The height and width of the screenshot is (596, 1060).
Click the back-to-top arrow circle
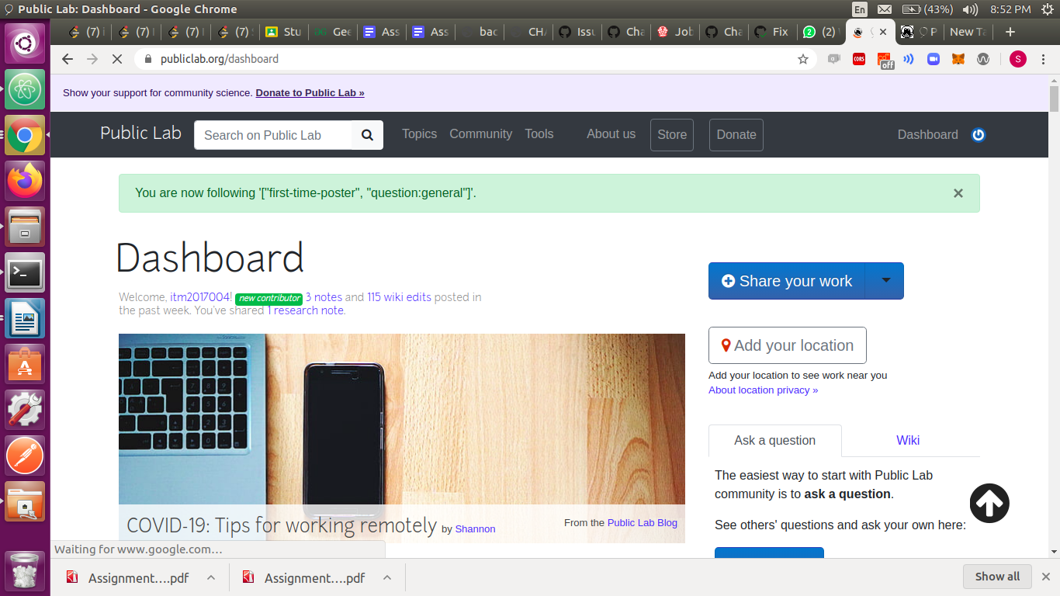point(989,504)
